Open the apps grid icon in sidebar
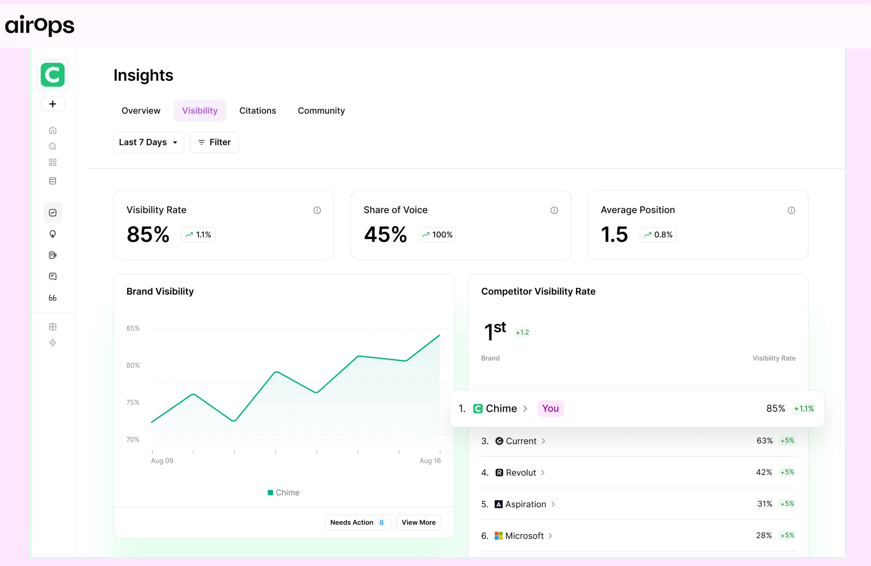This screenshot has width=871, height=566. point(53,162)
